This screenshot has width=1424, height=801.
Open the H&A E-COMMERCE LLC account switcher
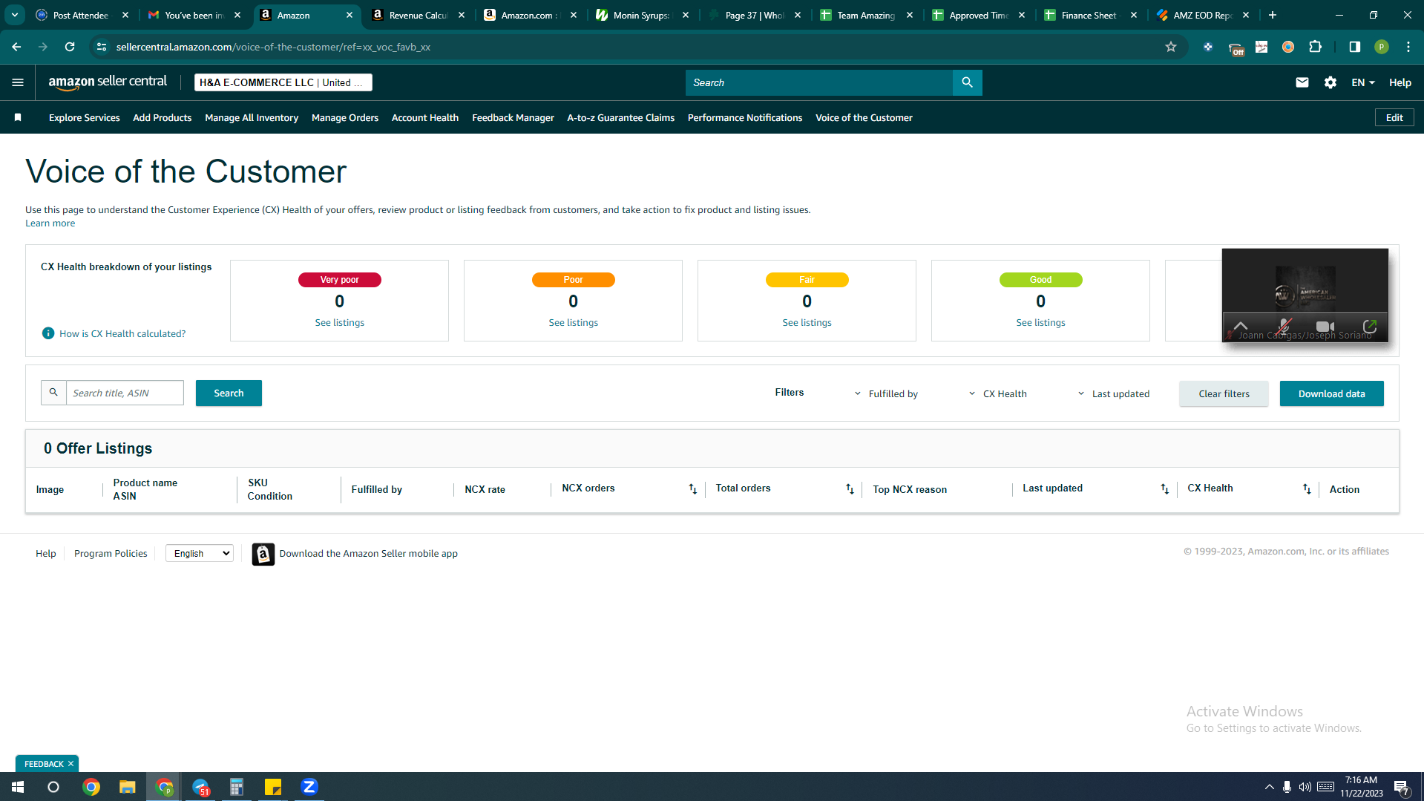(283, 82)
